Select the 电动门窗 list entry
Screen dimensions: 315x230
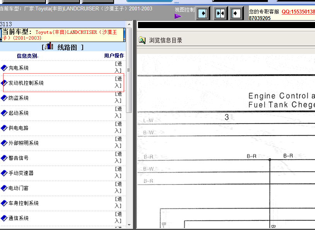(19, 188)
